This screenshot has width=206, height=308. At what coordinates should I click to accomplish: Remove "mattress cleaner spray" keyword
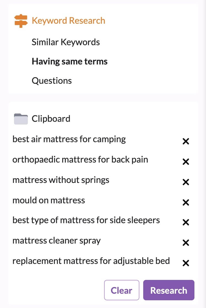pyautogui.click(x=186, y=243)
